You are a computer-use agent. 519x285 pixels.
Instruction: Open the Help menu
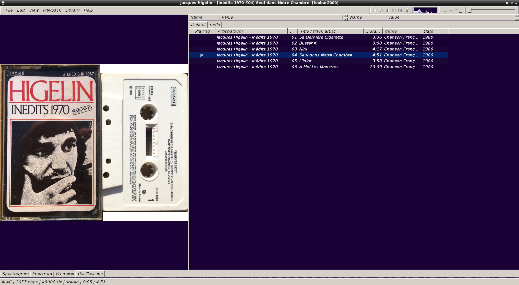(88, 10)
